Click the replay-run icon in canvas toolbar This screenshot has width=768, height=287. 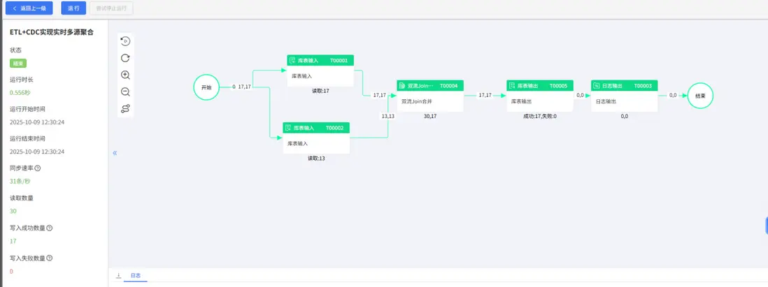(125, 41)
